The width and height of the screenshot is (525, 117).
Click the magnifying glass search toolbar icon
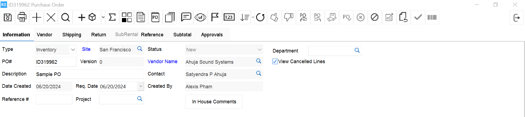pyautogui.click(x=65, y=17)
